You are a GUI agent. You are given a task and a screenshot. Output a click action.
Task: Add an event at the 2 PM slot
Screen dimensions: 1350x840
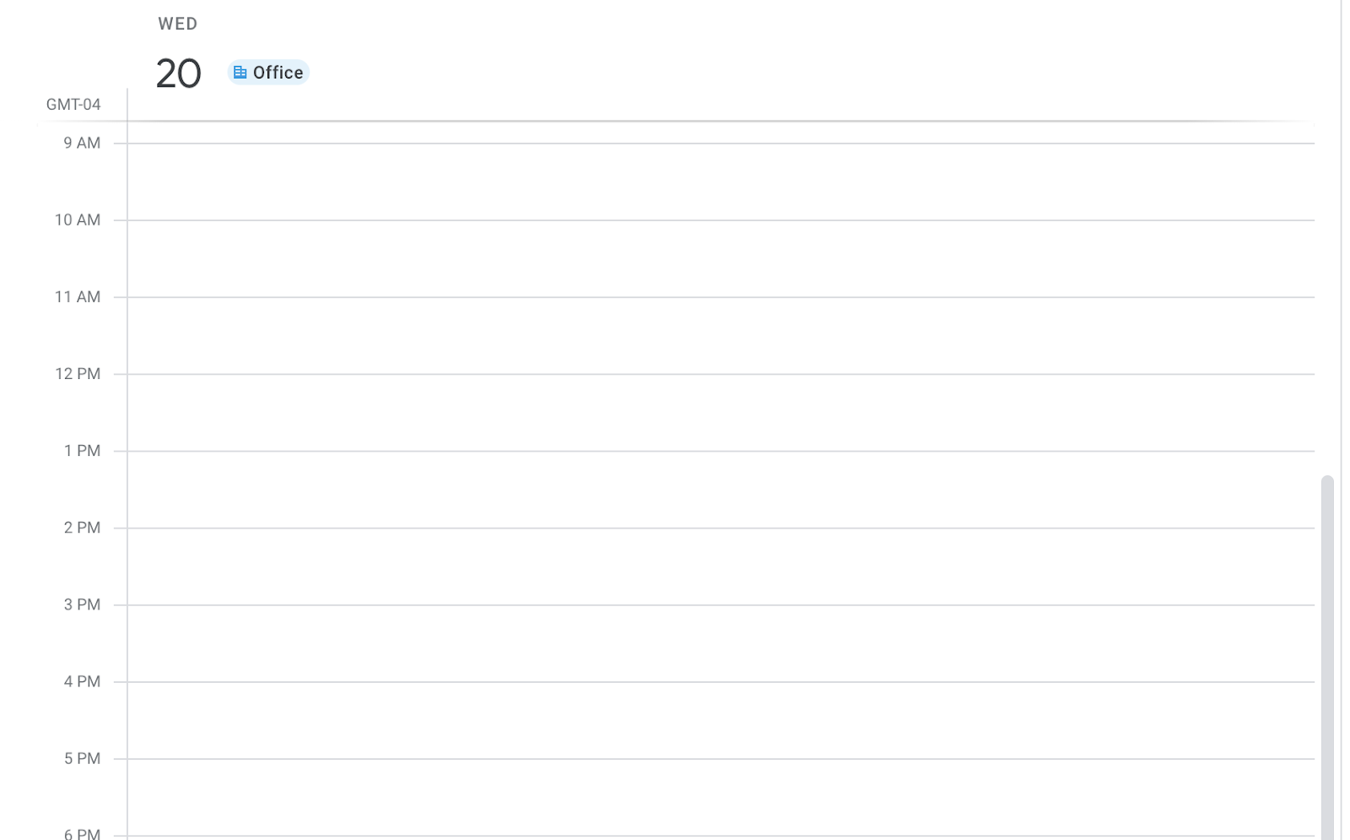[x=721, y=566]
